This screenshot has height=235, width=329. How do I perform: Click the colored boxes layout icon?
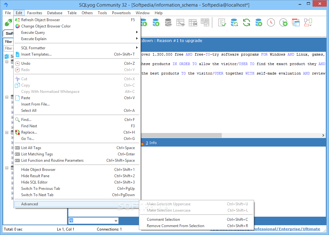(308, 22)
